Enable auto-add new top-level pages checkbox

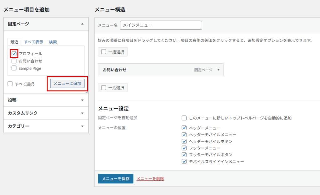point(184,118)
